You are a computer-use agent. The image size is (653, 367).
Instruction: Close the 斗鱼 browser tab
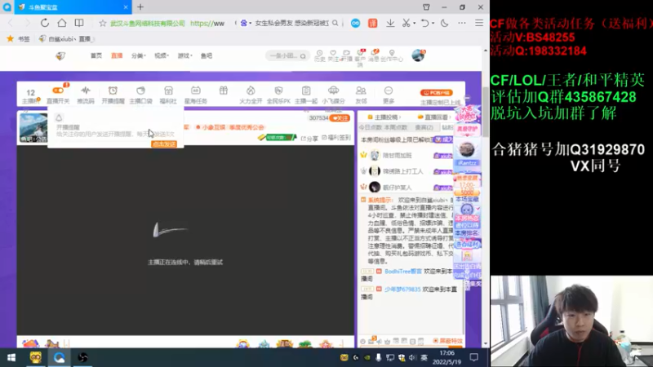[x=126, y=7]
